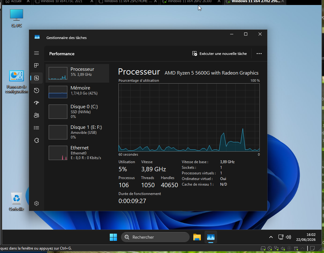This screenshot has width=324, height=253.
Task: Open File Explorer from the taskbar
Action: (x=197, y=237)
